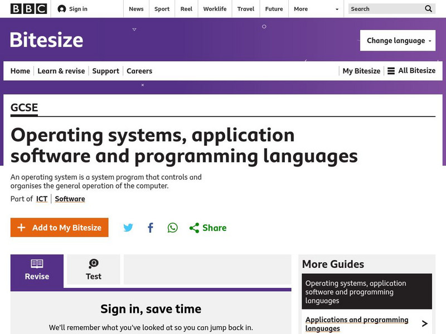This screenshot has width=446, height=334.
Task: Open Applications and programming languages guide
Action: [x=357, y=324]
